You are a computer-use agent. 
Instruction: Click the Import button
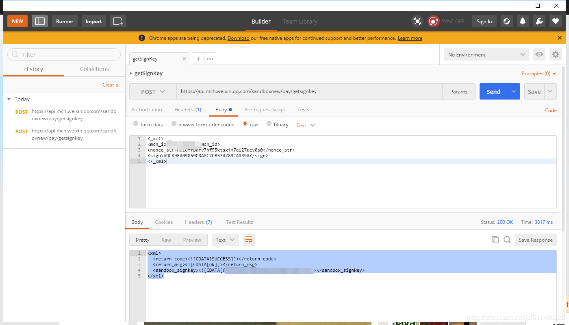click(x=94, y=22)
